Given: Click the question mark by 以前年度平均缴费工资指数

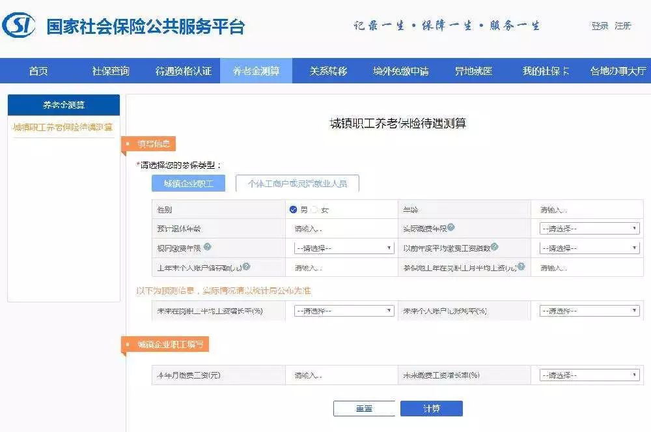Looking at the screenshot, I should tap(495, 247).
